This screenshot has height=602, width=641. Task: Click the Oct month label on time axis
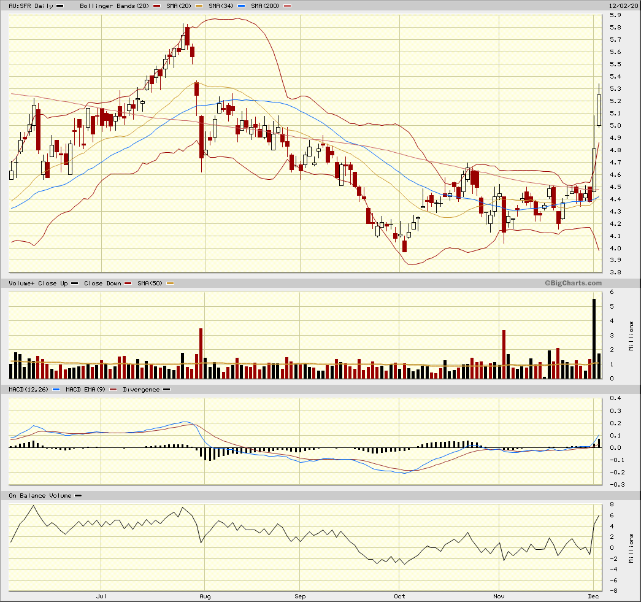[x=399, y=596]
